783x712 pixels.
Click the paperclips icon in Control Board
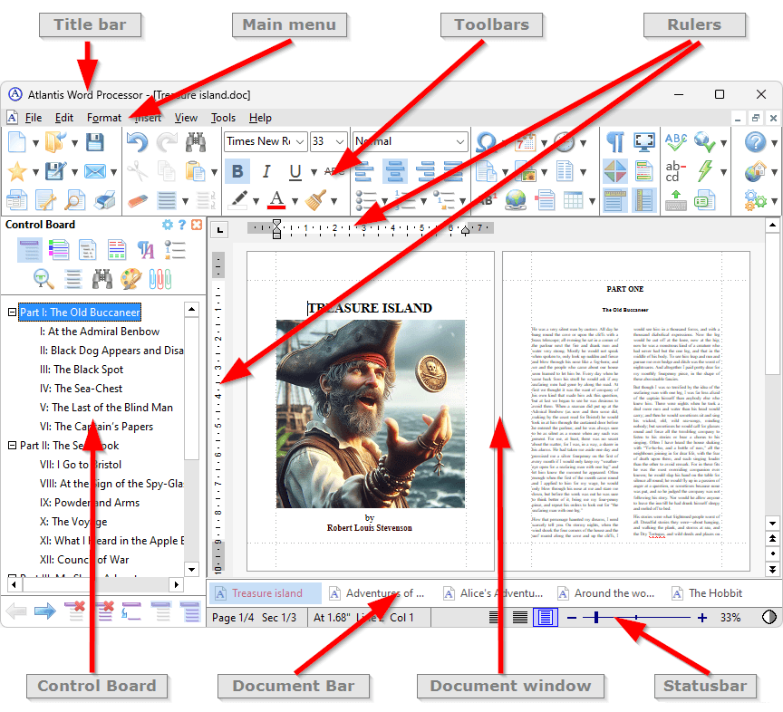160,279
